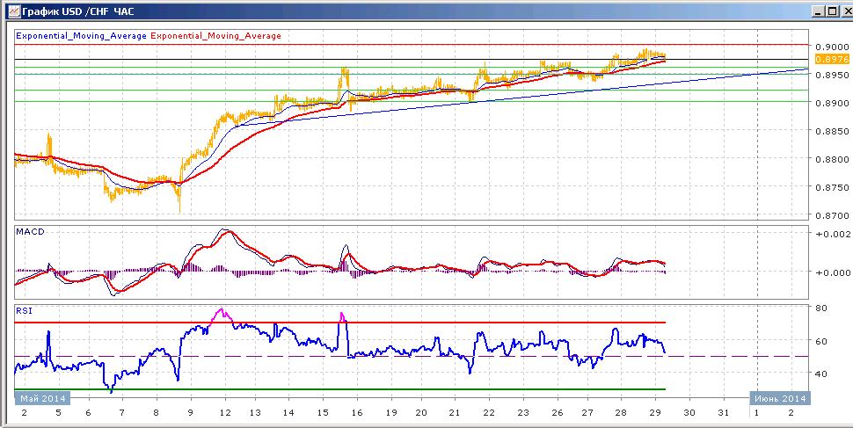Click date 28 on the time axis

click(x=621, y=413)
